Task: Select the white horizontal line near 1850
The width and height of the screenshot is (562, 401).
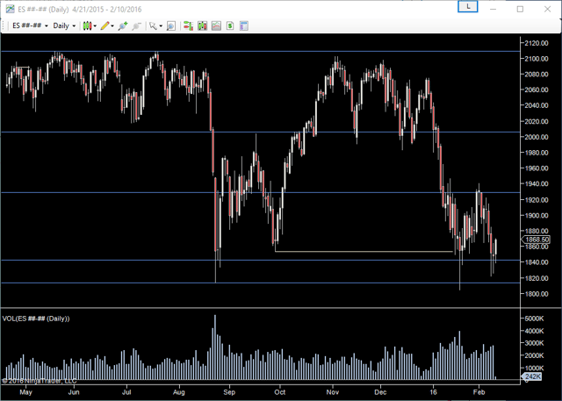Action: (364, 252)
